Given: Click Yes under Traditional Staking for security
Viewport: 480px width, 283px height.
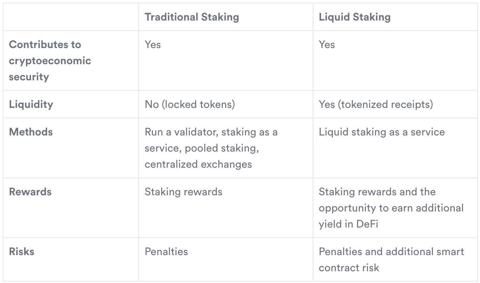Looking at the screenshot, I should [152, 45].
